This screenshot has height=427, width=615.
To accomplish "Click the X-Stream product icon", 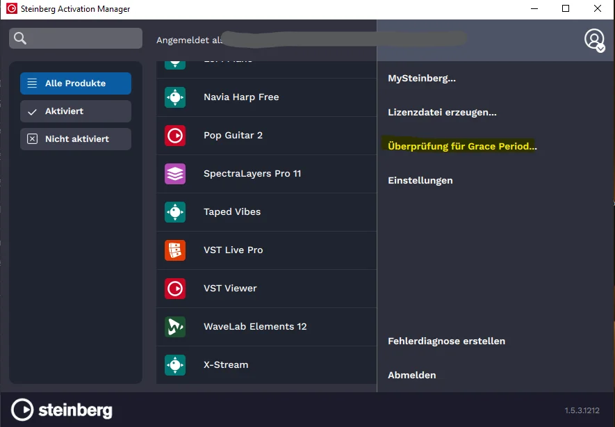I will tap(175, 365).
